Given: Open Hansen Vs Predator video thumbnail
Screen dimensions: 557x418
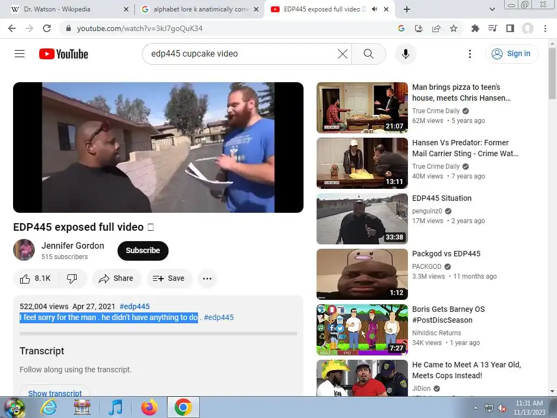Looking at the screenshot, I should 362,163.
